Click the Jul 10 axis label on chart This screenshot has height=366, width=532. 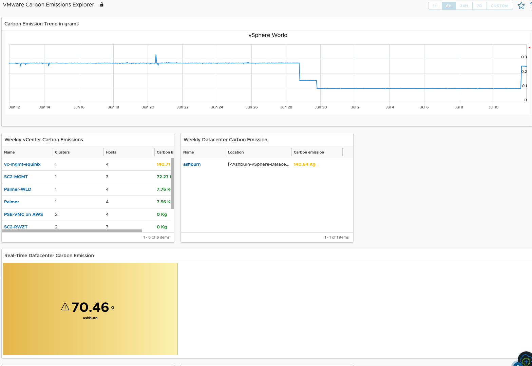(x=493, y=107)
